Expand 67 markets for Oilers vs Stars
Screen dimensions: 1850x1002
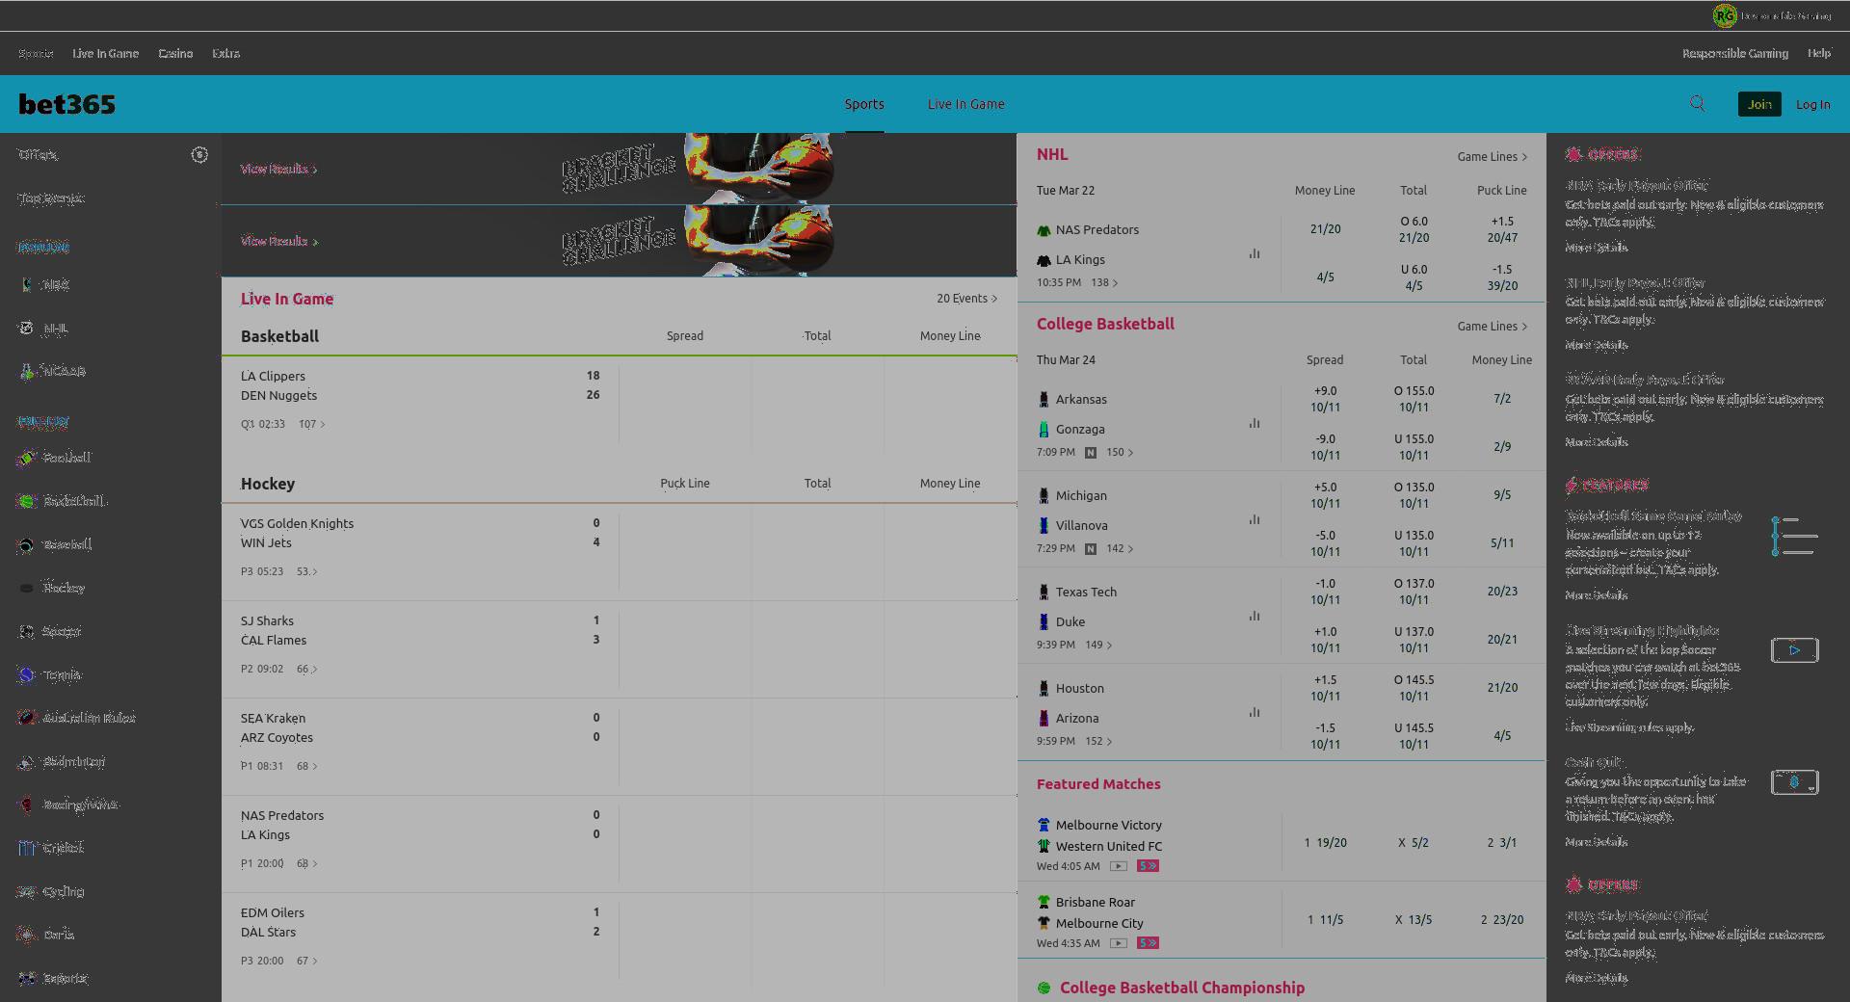[306, 961]
